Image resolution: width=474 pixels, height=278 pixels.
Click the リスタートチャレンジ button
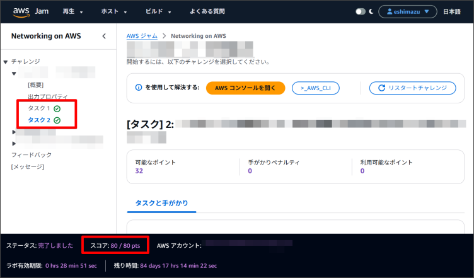click(x=412, y=88)
